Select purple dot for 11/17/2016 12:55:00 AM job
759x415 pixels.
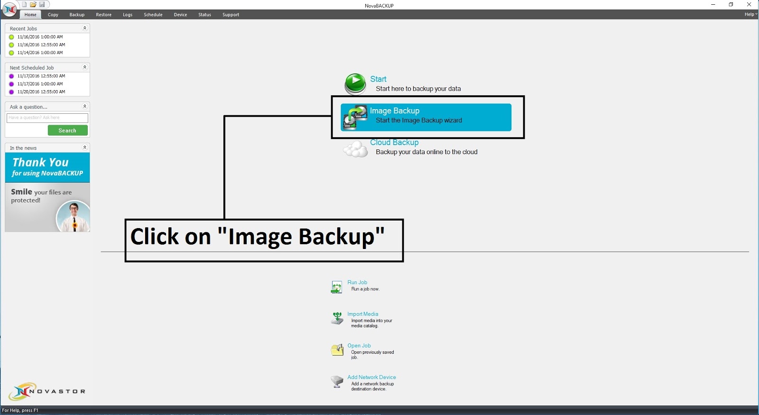click(11, 76)
